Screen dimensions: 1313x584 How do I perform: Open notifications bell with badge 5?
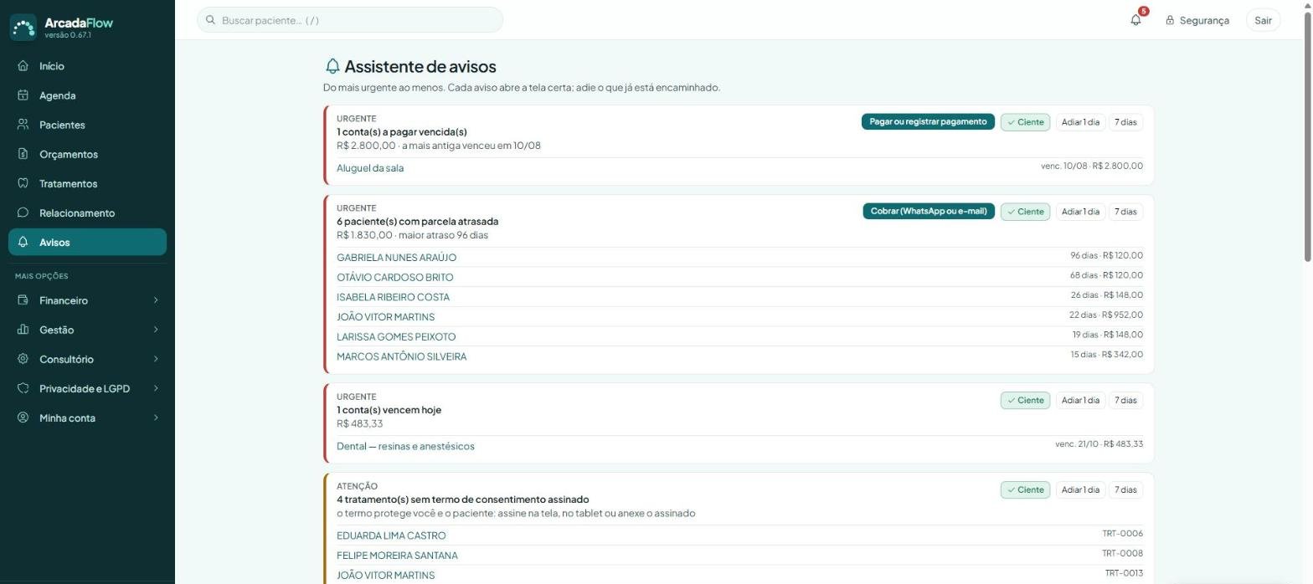coord(1136,20)
